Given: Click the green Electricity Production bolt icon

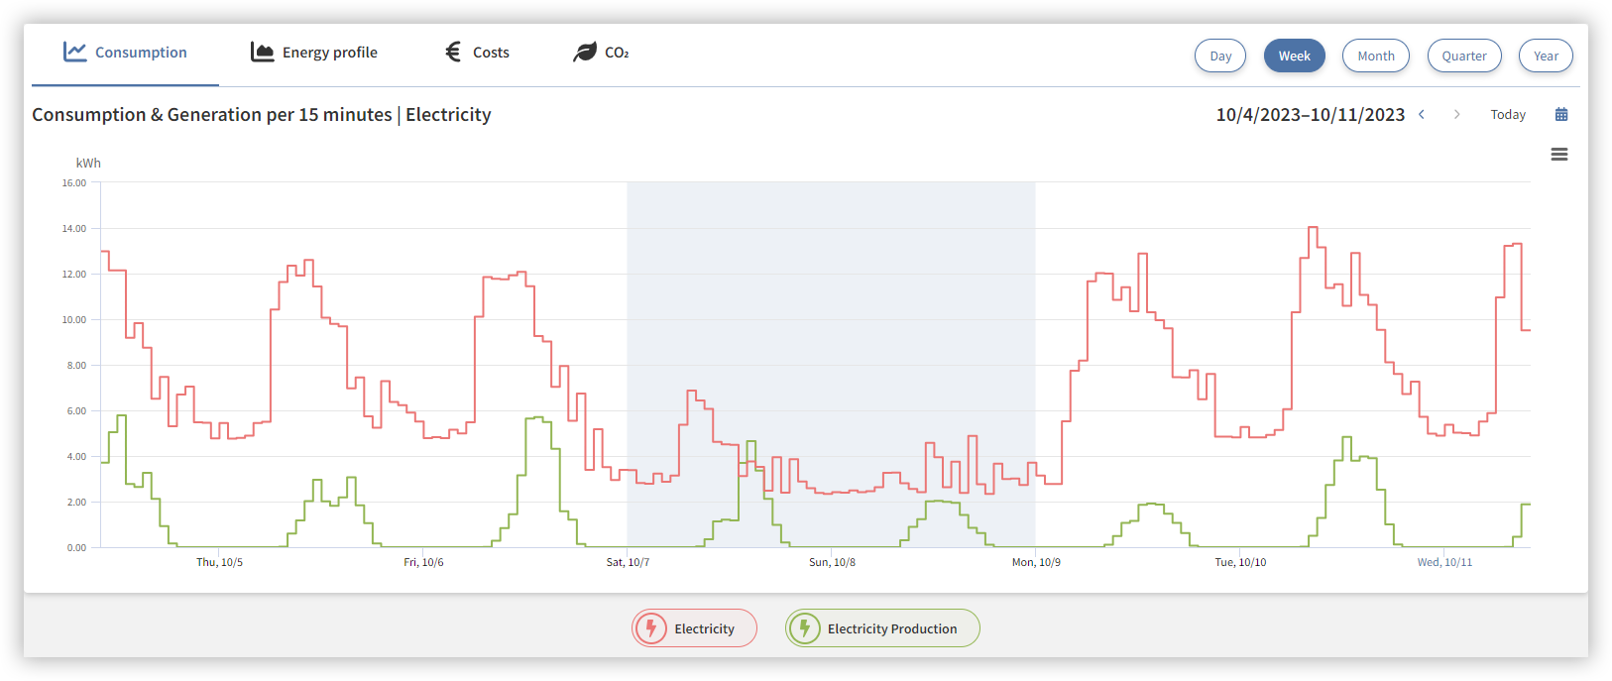Looking at the screenshot, I should [x=805, y=628].
